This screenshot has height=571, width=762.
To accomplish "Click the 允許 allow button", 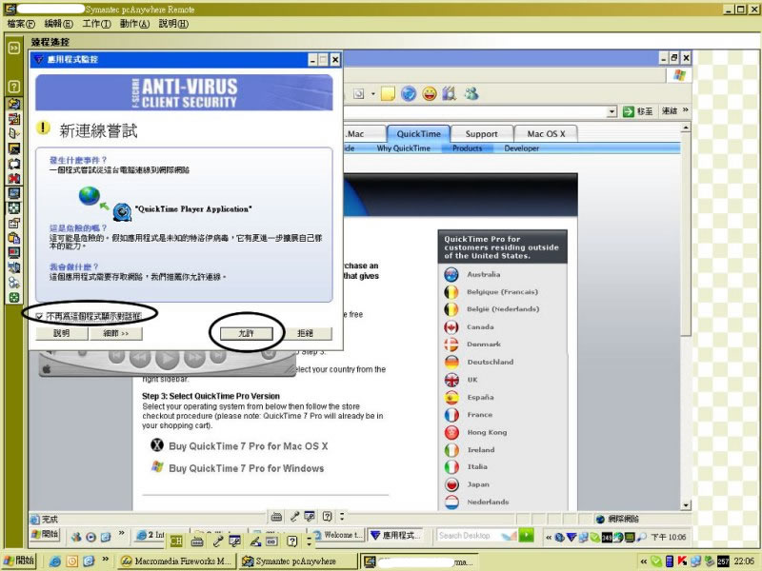I will (247, 334).
